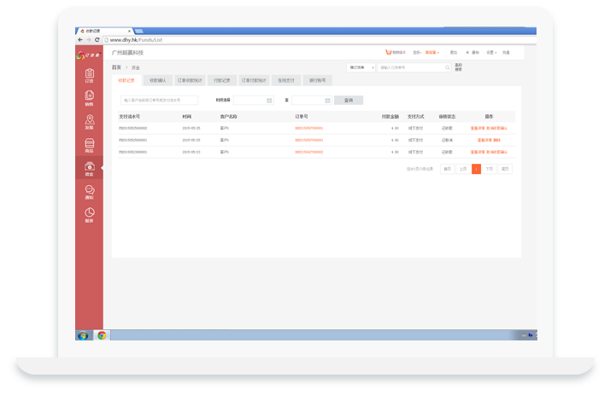Go to 下页 next page
The image size is (610, 407).
tap(490, 169)
